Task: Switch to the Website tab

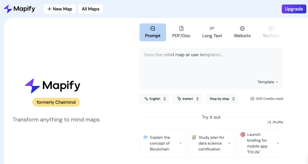Action: 242,32
